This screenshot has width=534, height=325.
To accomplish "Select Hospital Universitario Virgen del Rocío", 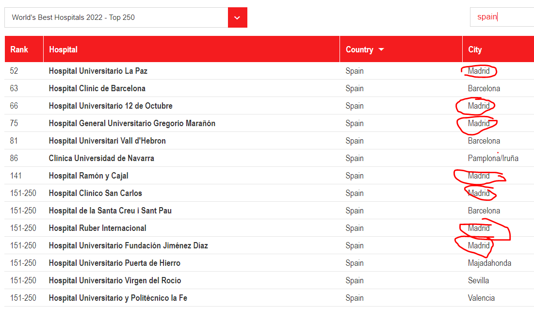I will [x=115, y=280].
